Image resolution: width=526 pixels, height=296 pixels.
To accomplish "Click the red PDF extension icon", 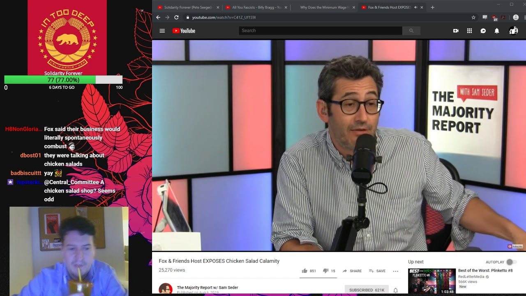I will click(x=503, y=17).
